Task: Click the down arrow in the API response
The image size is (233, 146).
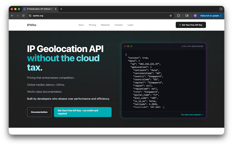Action: point(163,107)
